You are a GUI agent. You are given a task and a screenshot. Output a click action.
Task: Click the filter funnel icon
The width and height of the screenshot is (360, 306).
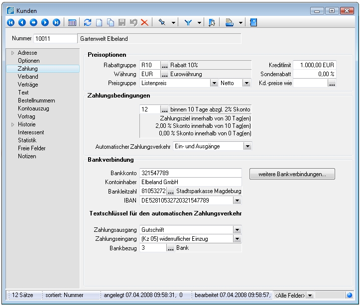pos(189,22)
